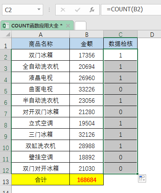
Task: Switch to the COUNT函数应用大全 tab
Action: [37, 25]
